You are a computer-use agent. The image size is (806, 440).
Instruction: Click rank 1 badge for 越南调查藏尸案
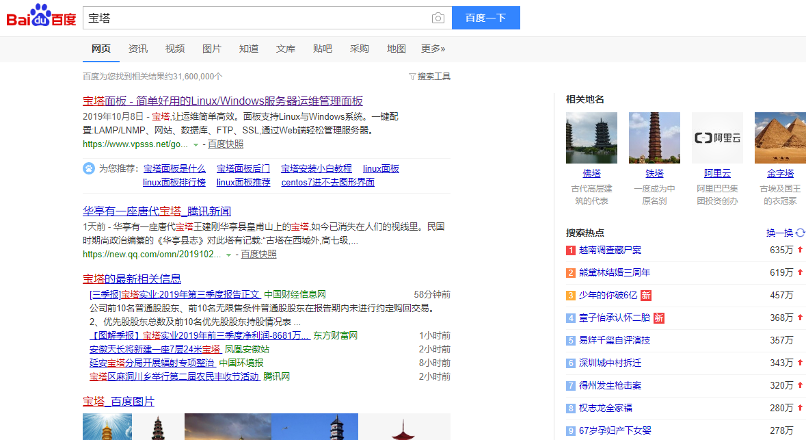pos(571,250)
